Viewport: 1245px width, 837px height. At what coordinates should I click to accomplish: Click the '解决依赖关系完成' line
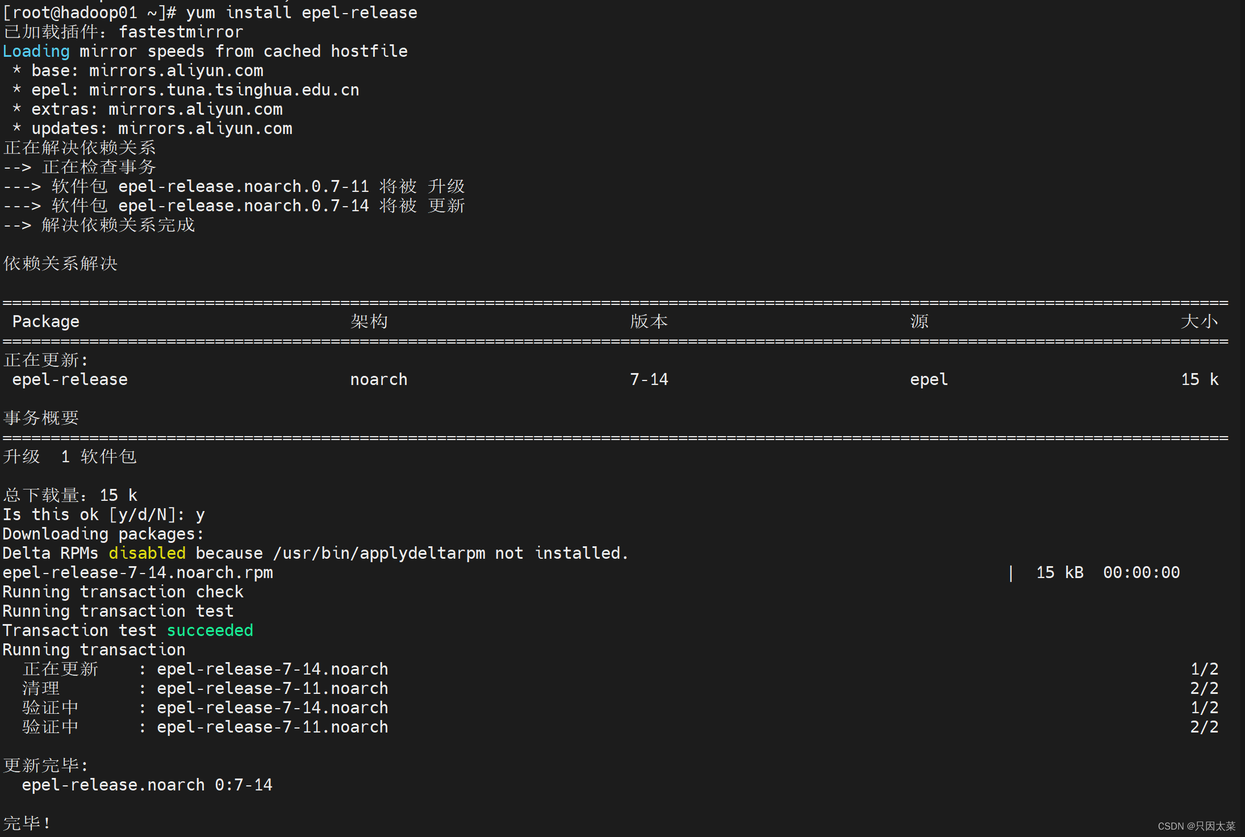pos(99,225)
